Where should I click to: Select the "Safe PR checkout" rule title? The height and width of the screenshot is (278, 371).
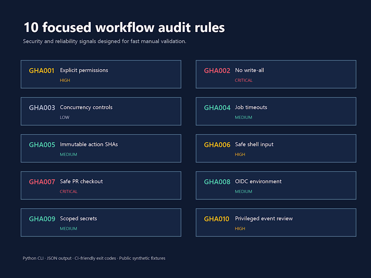coord(81,182)
